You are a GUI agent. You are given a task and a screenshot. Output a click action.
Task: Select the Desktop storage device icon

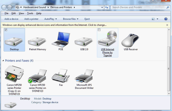click(13, 42)
